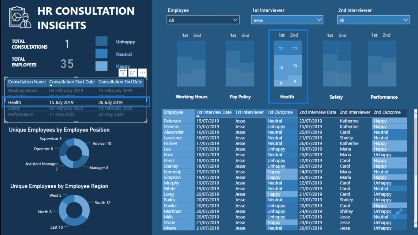Select the Working Hours consultation row
This screenshot has width=418, height=235.
[75, 91]
